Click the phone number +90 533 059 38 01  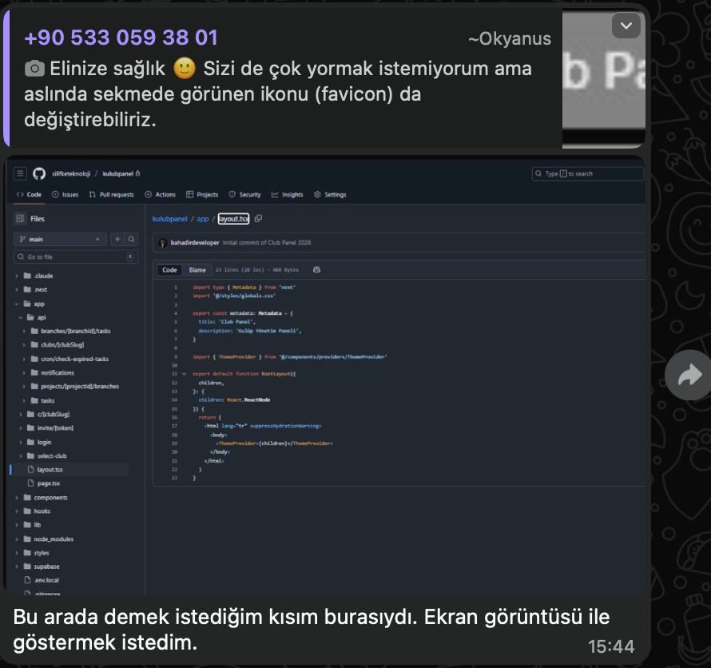pos(121,38)
